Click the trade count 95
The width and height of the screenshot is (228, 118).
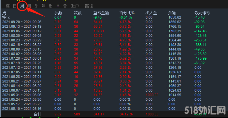[x=76, y=63]
